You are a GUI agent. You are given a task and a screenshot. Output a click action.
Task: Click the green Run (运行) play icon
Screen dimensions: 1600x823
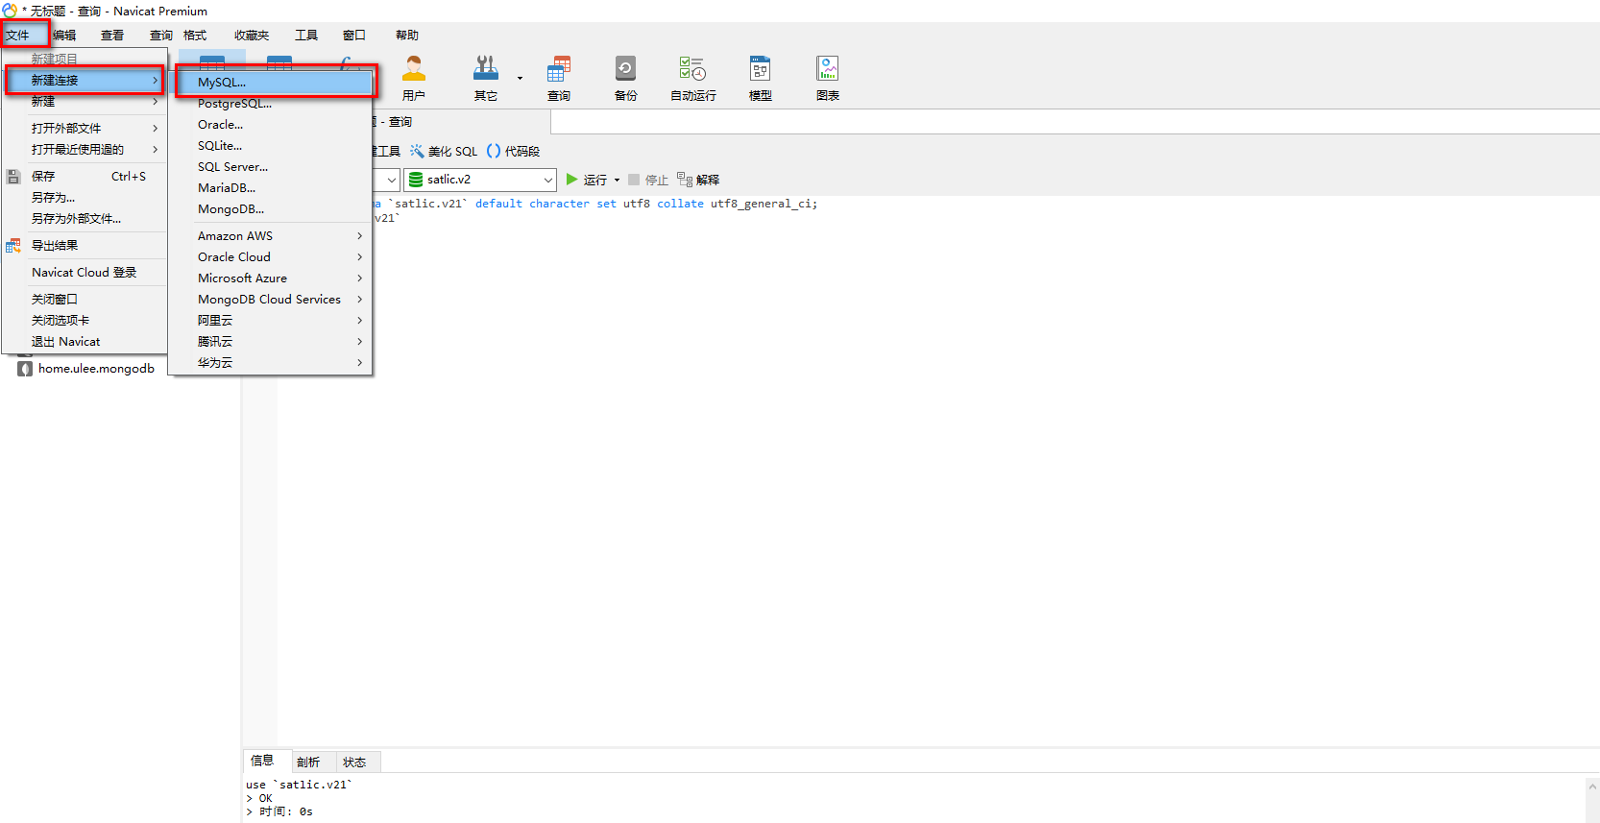[x=572, y=180]
